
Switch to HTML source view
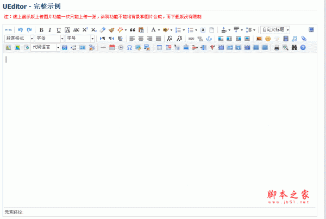(8, 30)
